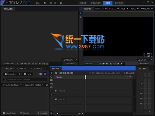Click center circle icon beside Make Composite Shot
Viewport: 155px width, 116px height.
click(90, 73)
